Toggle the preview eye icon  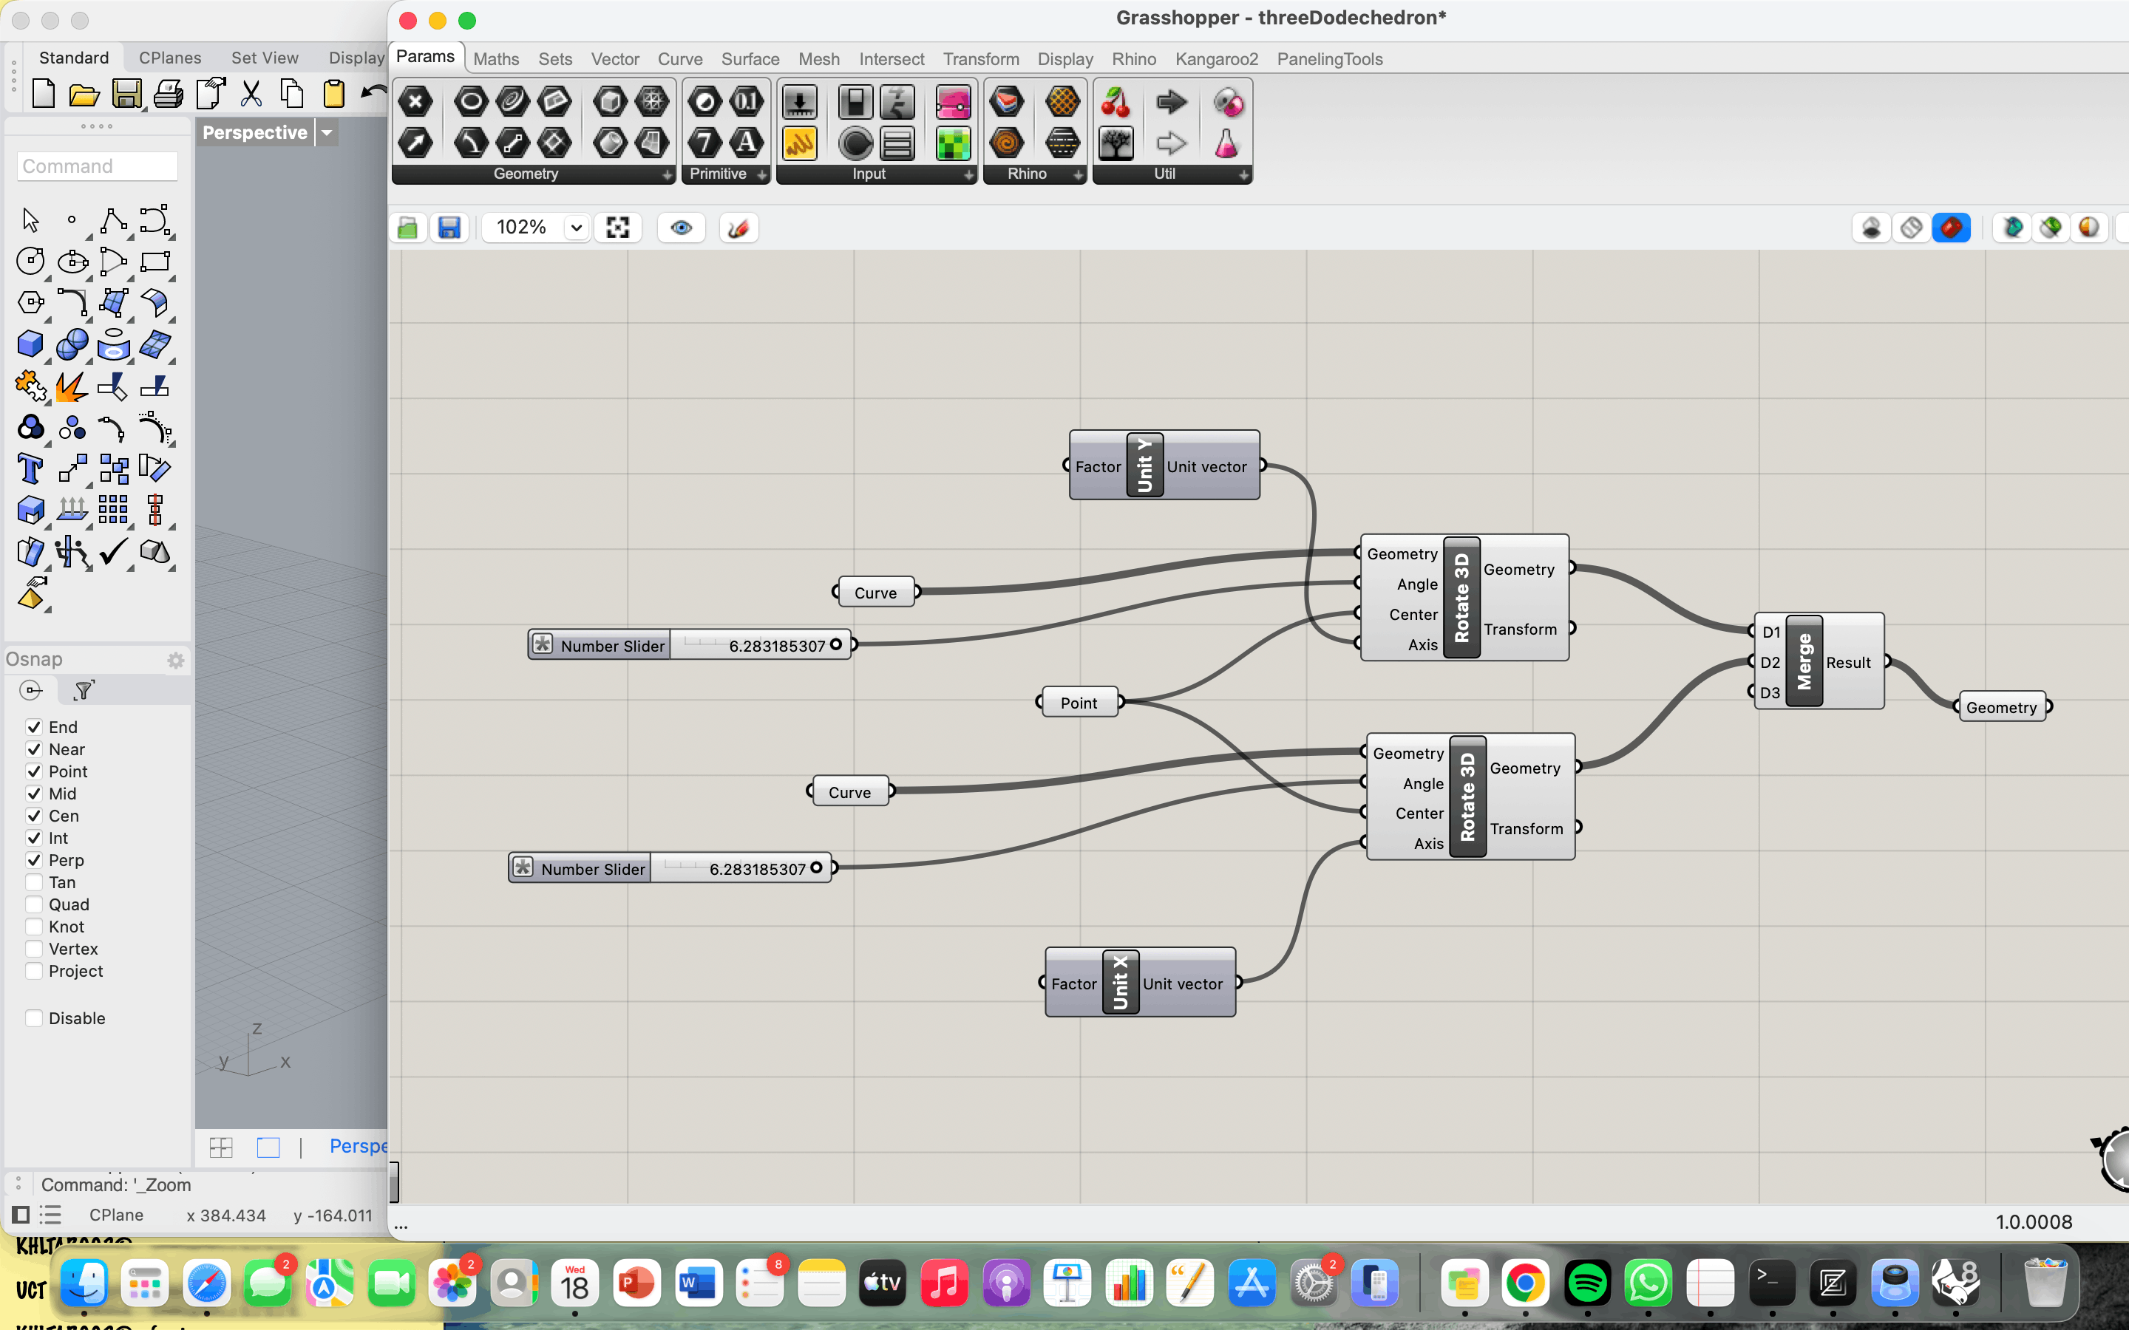[x=681, y=228]
